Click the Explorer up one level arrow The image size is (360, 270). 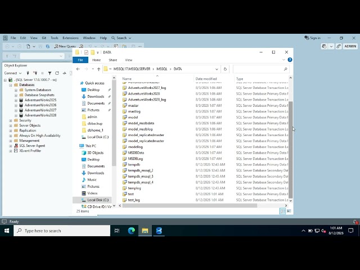pos(99,69)
